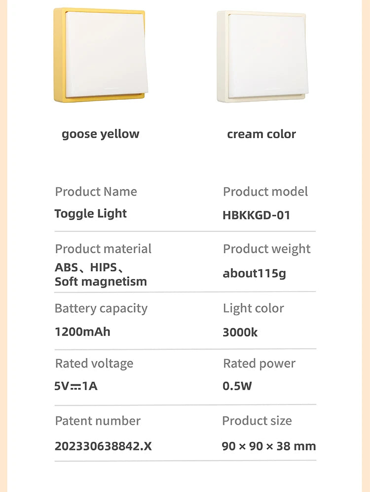Image resolution: width=370 pixels, height=492 pixels.
Task: Select the "cream color" label
Action: (261, 134)
